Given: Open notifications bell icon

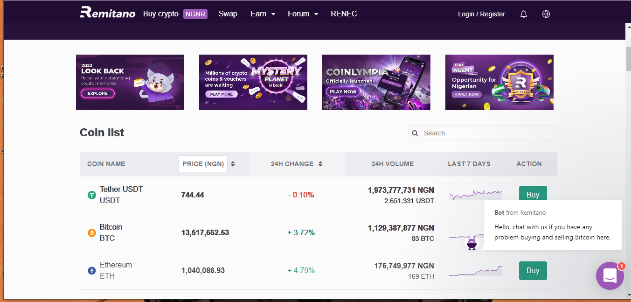Looking at the screenshot, I should tap(524, 14).
